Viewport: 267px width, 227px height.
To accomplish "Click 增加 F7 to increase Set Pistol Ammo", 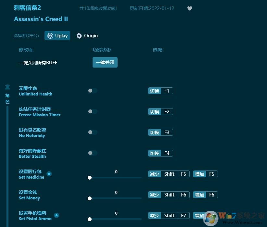I will pos(205,215).
